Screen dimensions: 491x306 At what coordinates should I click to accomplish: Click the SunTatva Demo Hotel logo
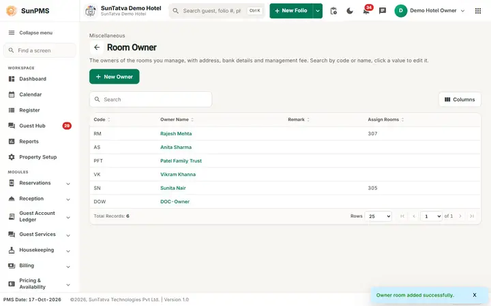coord(91,11)
